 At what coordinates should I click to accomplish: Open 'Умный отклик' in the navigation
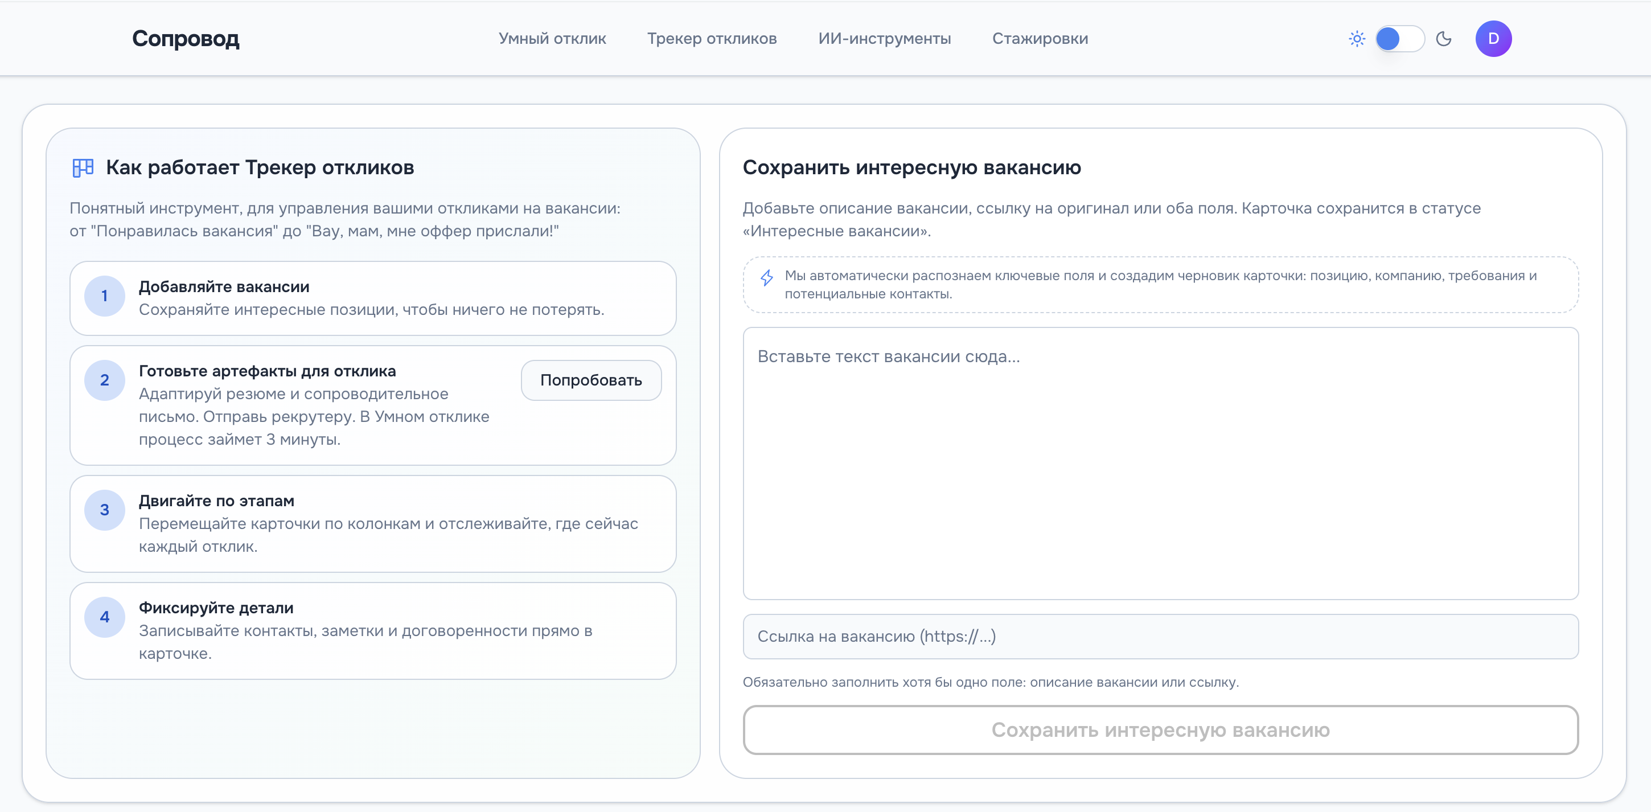click(x=552, y=39)
